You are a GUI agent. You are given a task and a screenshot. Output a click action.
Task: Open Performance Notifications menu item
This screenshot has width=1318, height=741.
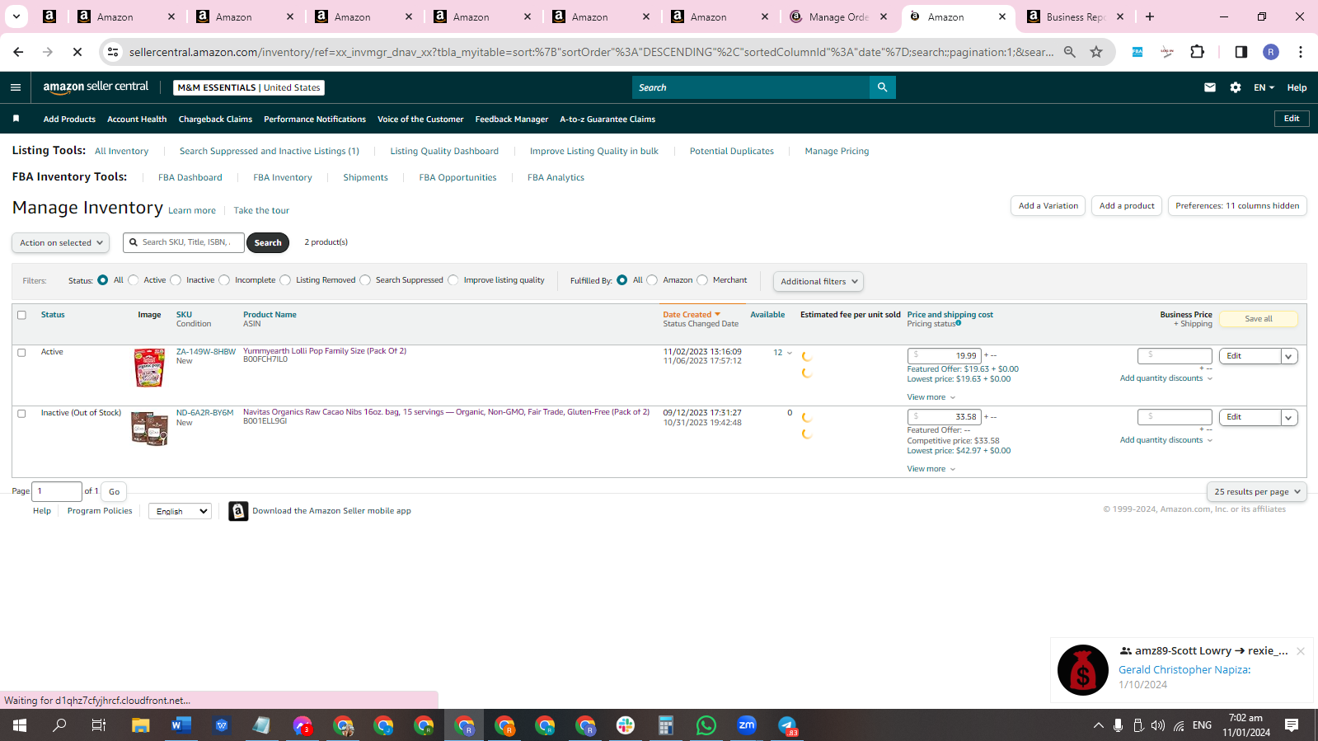[x=315, y=119]
